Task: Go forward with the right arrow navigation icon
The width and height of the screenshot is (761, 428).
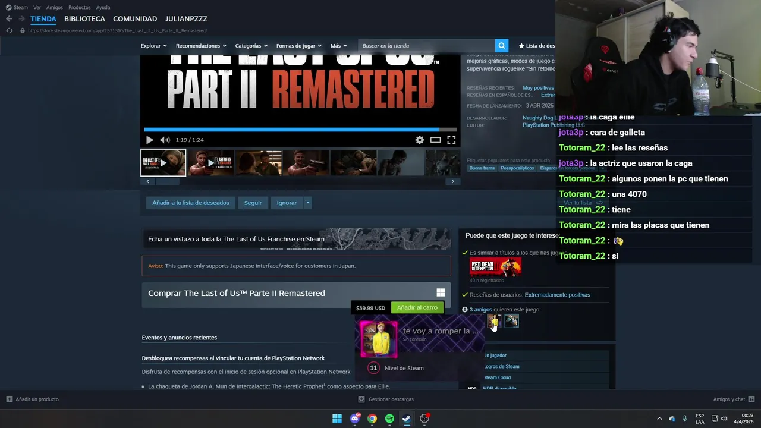Action: point(21,19)
